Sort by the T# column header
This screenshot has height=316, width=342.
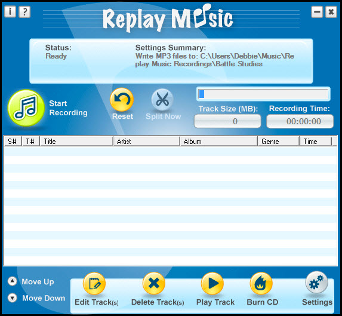30,142
